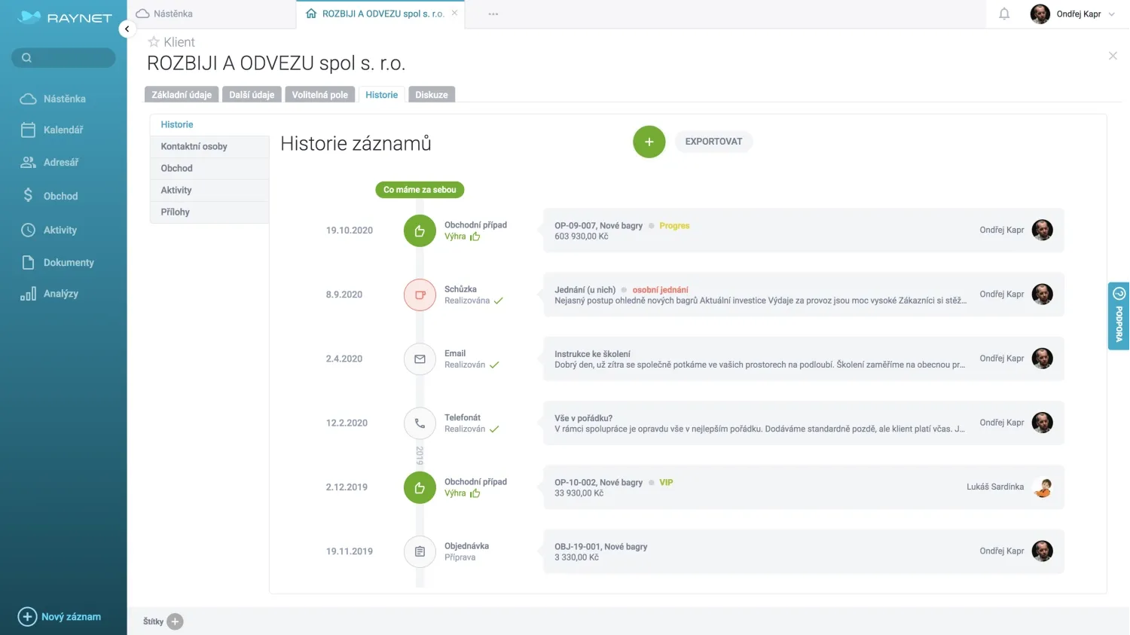Click the search field in the sidebar
The height and width of the screenshot is (635, 1130).
[x=63, y=57]
